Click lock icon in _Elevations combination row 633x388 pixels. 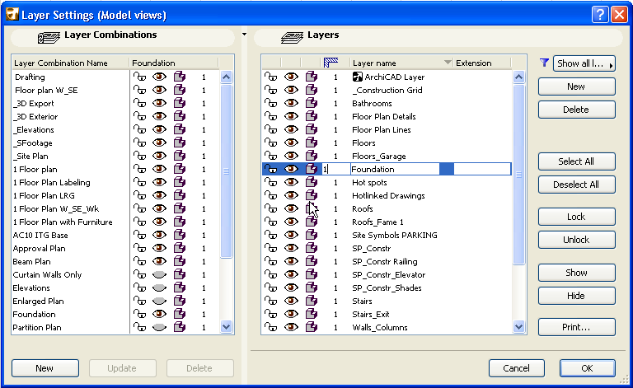click(x=139, y=129)
